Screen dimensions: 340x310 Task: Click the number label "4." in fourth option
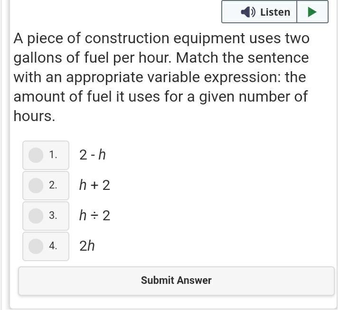53,246
